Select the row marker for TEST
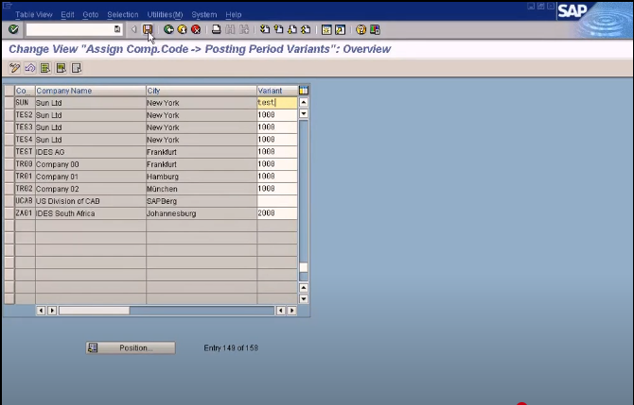The height and width of the screenshot is (405, 634). pos(9,152)
